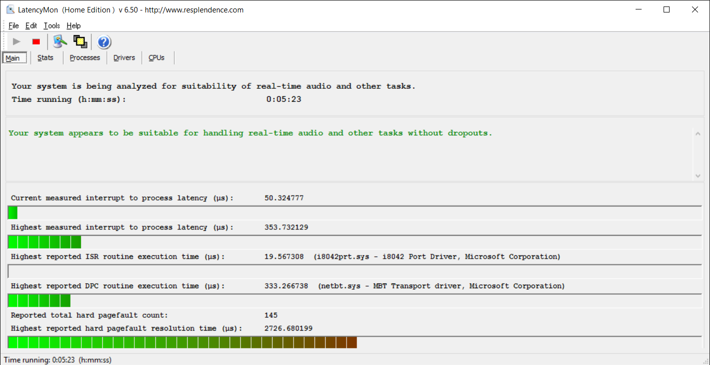Click the highest ISR execution time bar

(355, 271)
